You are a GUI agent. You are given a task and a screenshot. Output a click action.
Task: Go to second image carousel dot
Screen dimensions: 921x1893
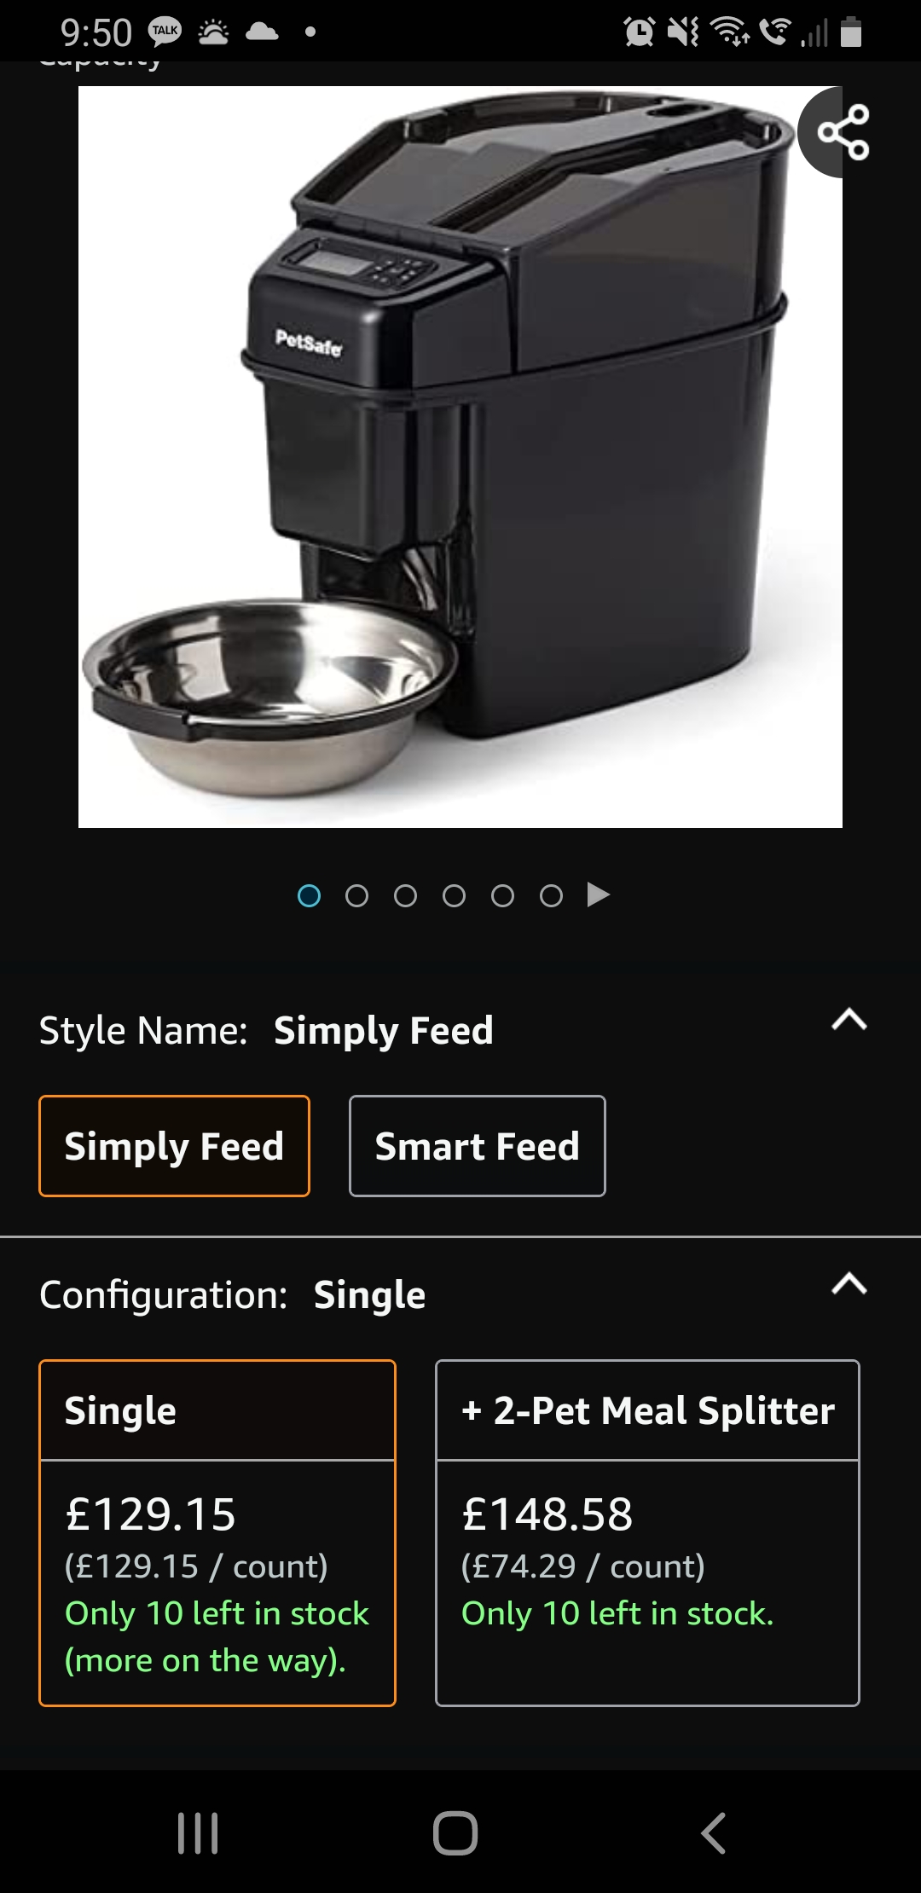(x=357, y=895)
